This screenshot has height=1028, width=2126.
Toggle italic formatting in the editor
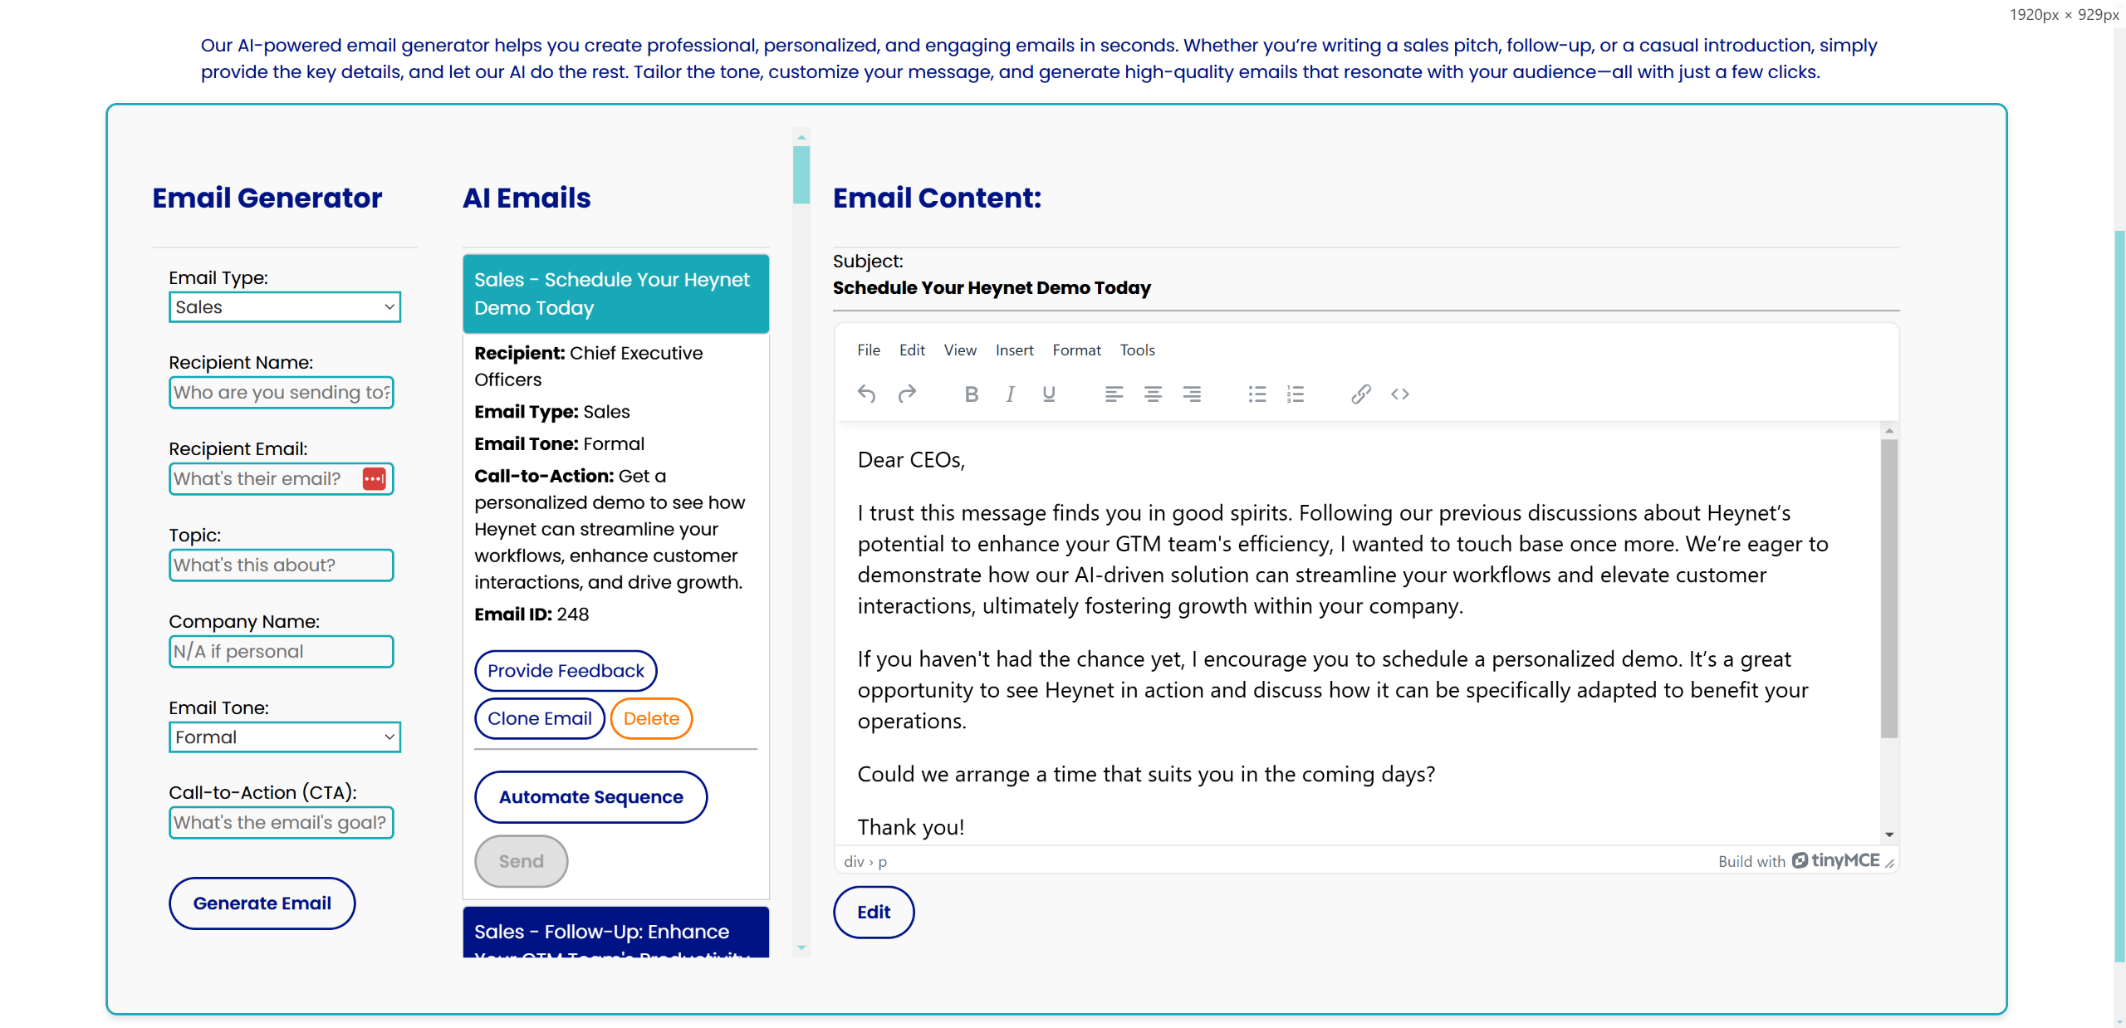click(x=1010, y=394)
